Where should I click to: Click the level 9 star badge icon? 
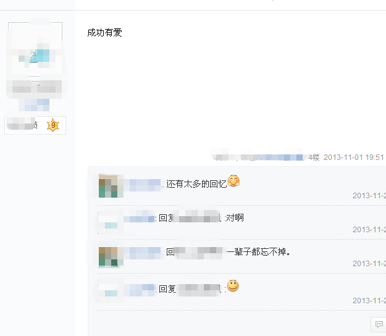pyautogui.click(x=53, y=125)
